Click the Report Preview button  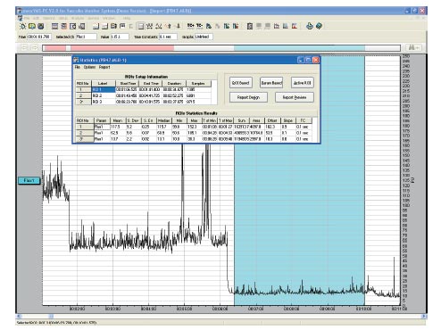295,97
